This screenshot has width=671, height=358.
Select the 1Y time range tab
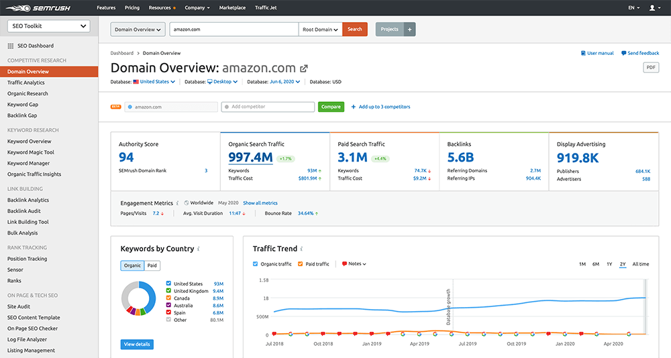click(609, 264)
